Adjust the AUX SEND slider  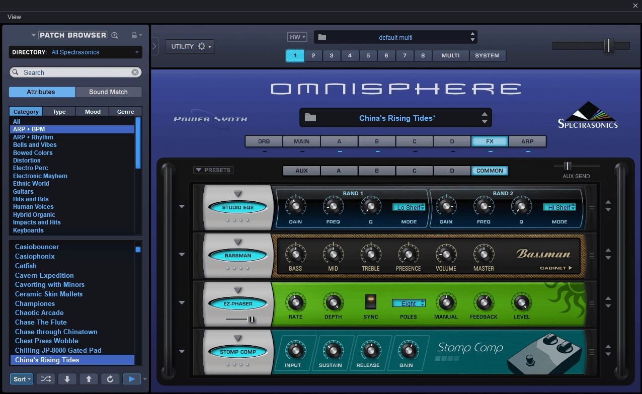pos(568,166)
